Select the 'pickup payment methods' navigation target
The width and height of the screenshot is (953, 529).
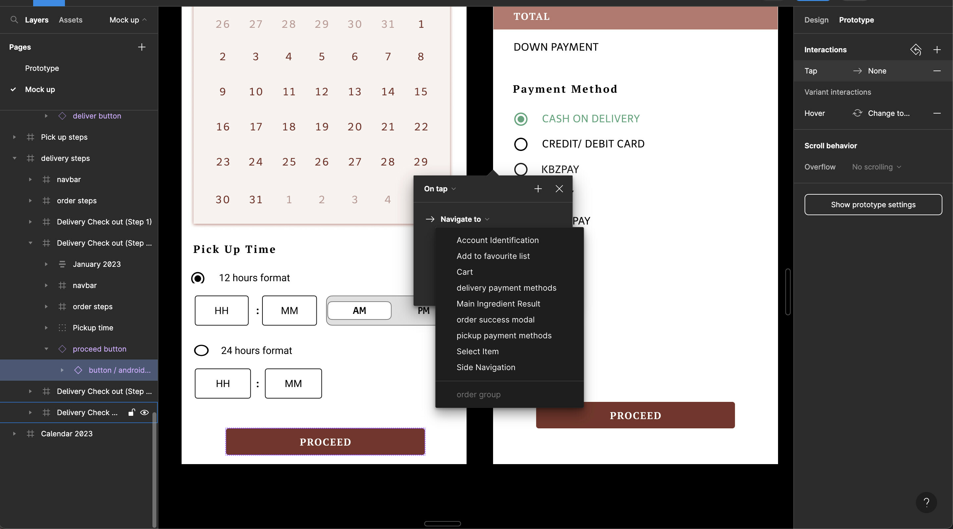click(504, 336)
